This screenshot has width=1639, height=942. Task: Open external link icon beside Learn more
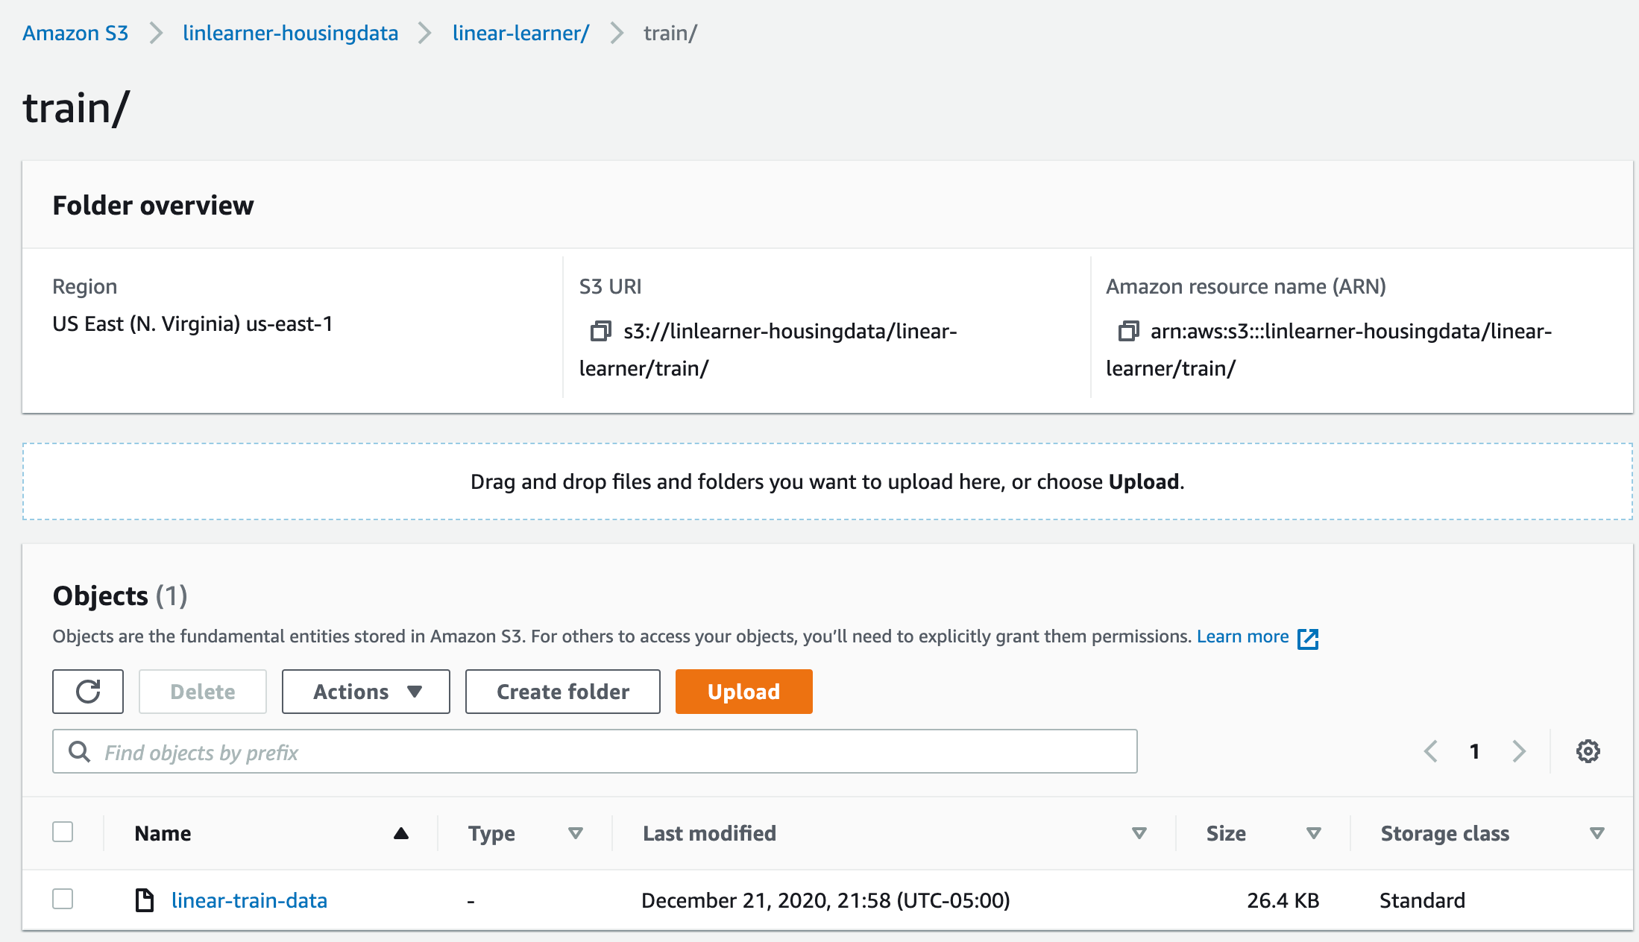[1308, 639]
